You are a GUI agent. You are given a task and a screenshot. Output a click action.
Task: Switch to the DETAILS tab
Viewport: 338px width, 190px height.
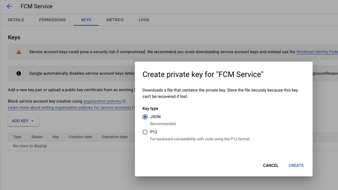[x=16, y=20]
